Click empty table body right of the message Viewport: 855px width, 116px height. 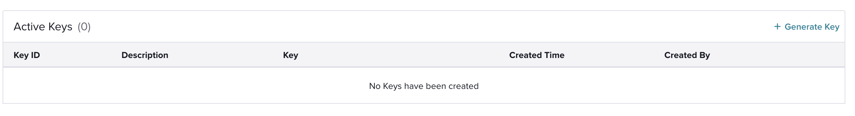(x=660, y=86)
